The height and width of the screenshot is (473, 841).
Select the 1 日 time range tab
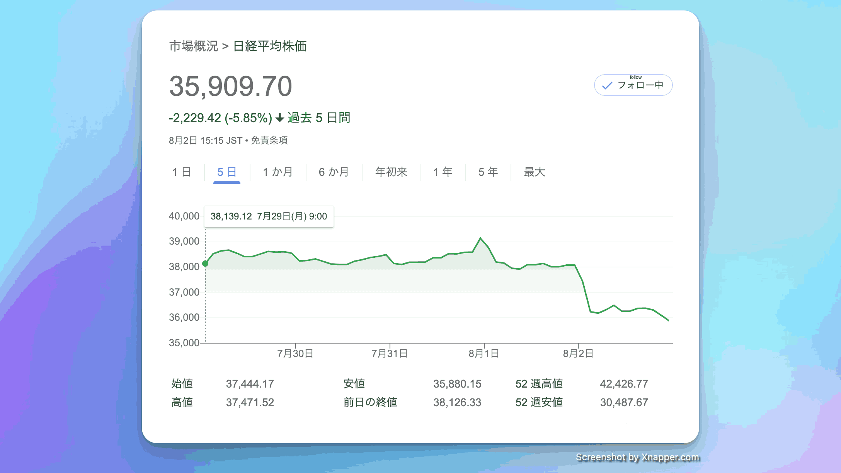(182, 172)
